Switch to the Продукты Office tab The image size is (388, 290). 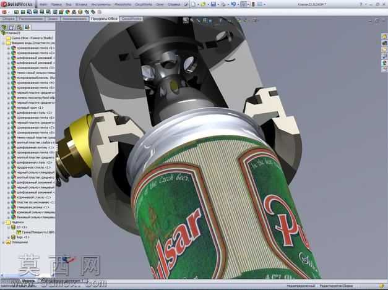(x=104, y=19)
